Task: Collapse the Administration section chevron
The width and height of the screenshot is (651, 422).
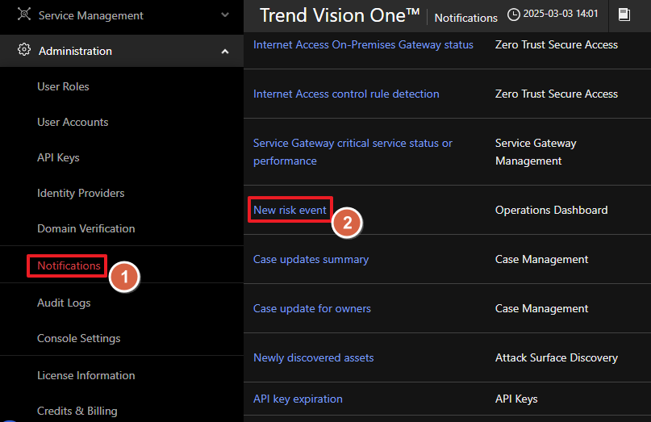Action: (225, 52)
